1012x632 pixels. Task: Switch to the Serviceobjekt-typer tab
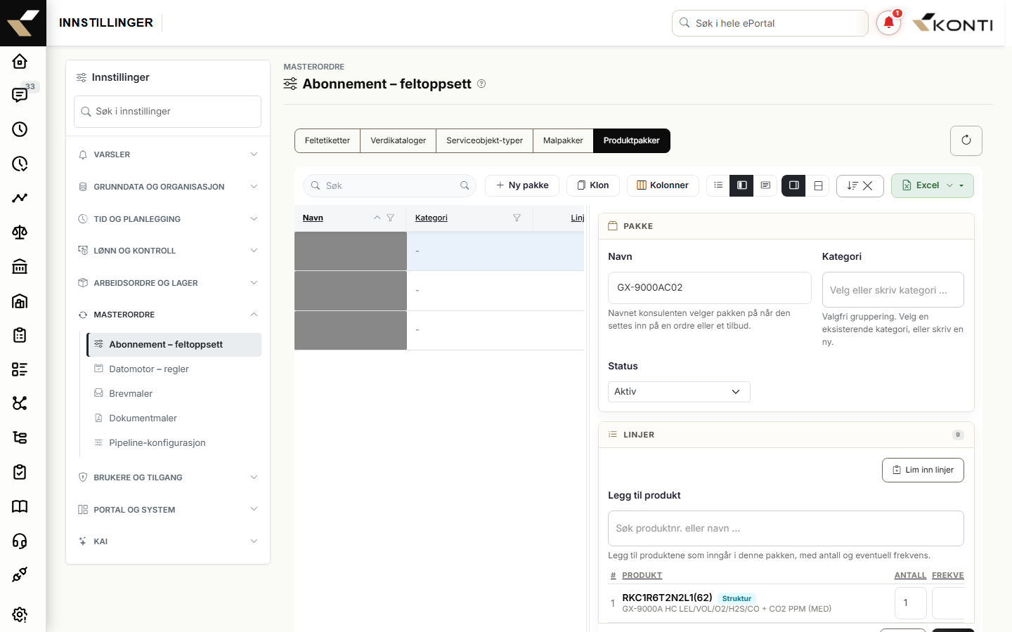(485, 140)
